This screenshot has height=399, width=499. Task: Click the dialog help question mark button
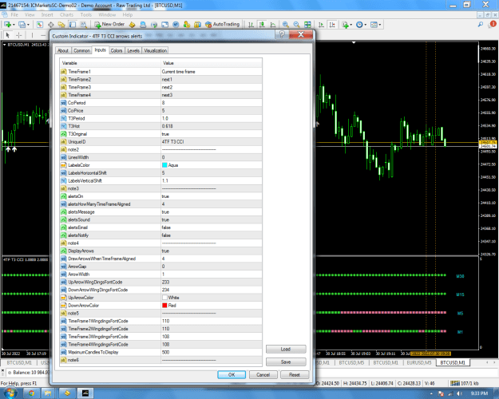282,34
